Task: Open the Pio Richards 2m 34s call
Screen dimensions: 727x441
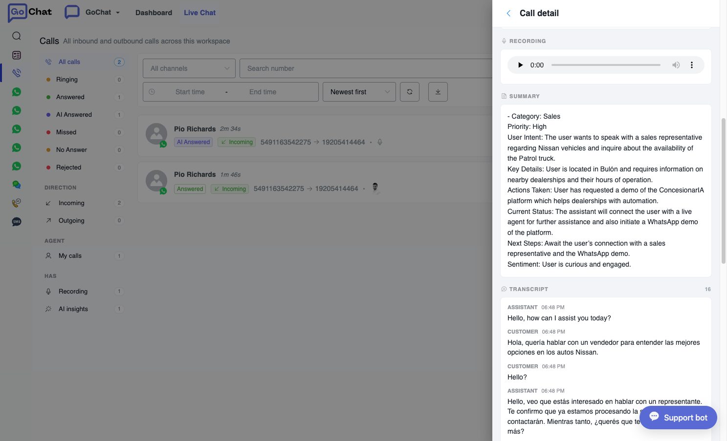Action: tap(315, 135)
